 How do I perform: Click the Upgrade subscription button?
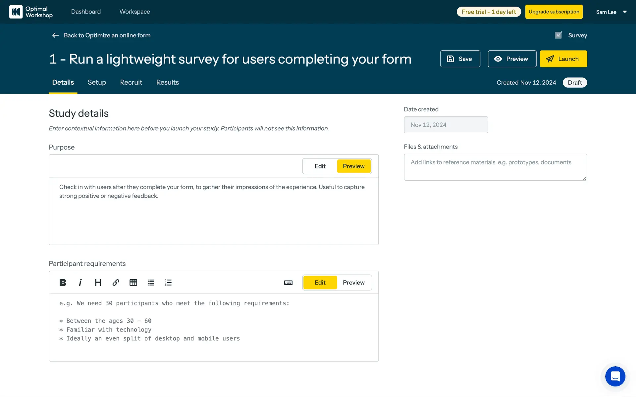click(x=554, y=12)
